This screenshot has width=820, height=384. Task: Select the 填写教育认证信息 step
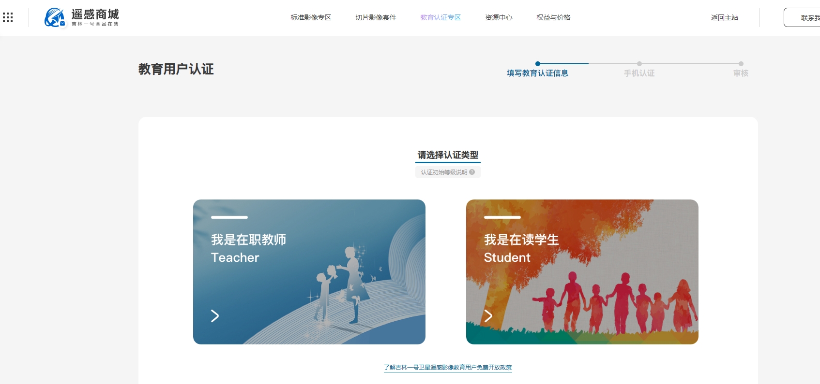coord(537,73)
